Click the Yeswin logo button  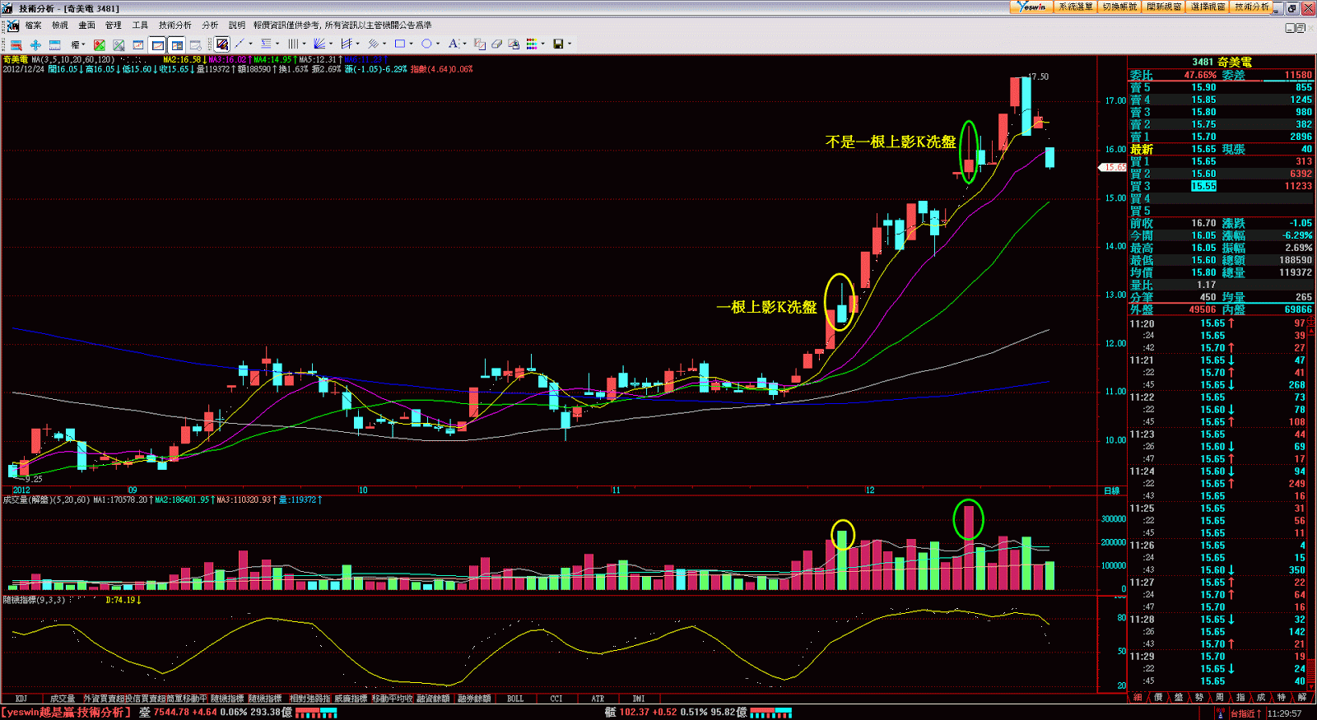1031,7
